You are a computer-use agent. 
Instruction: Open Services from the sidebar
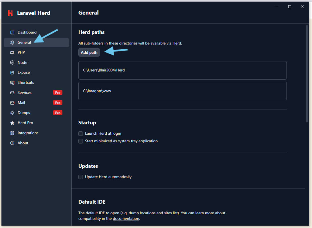click(37, 93)
